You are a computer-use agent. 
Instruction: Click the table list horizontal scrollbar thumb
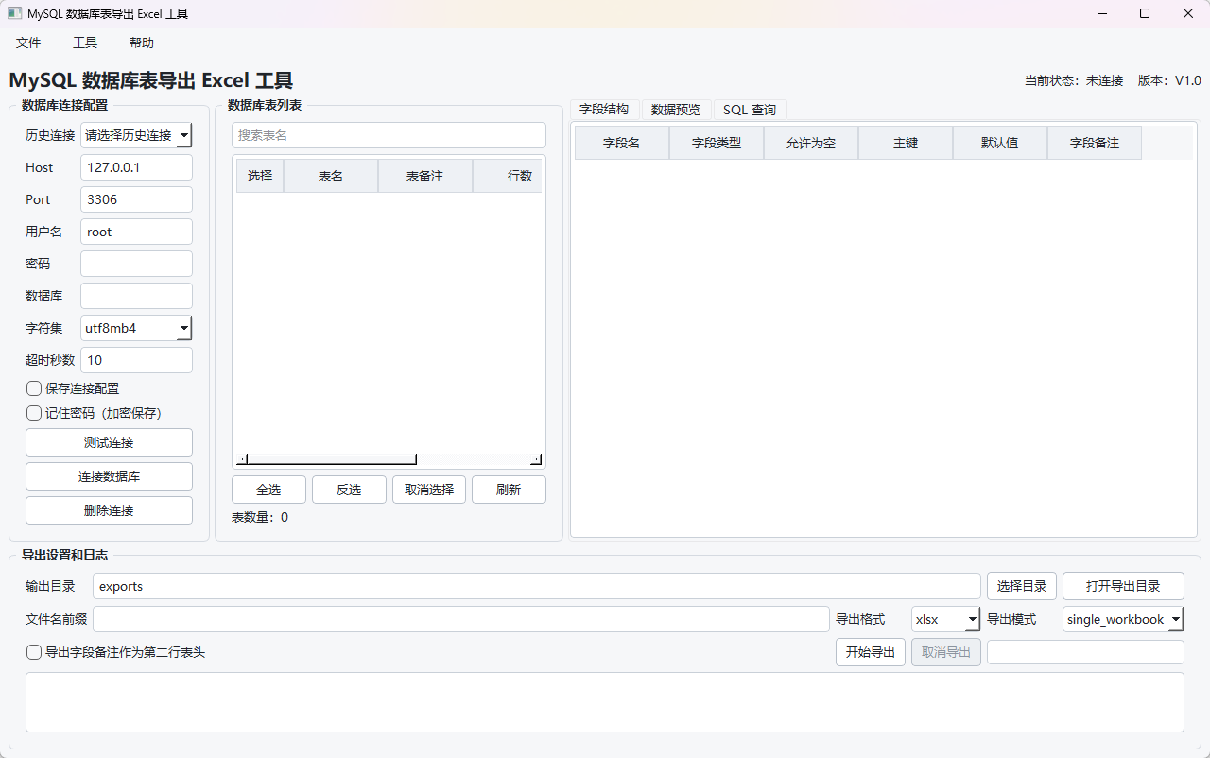point(332,459)
